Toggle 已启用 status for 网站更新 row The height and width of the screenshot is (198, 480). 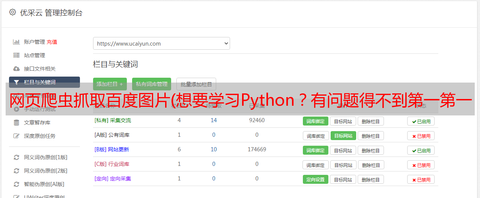[x=421, y=150]
